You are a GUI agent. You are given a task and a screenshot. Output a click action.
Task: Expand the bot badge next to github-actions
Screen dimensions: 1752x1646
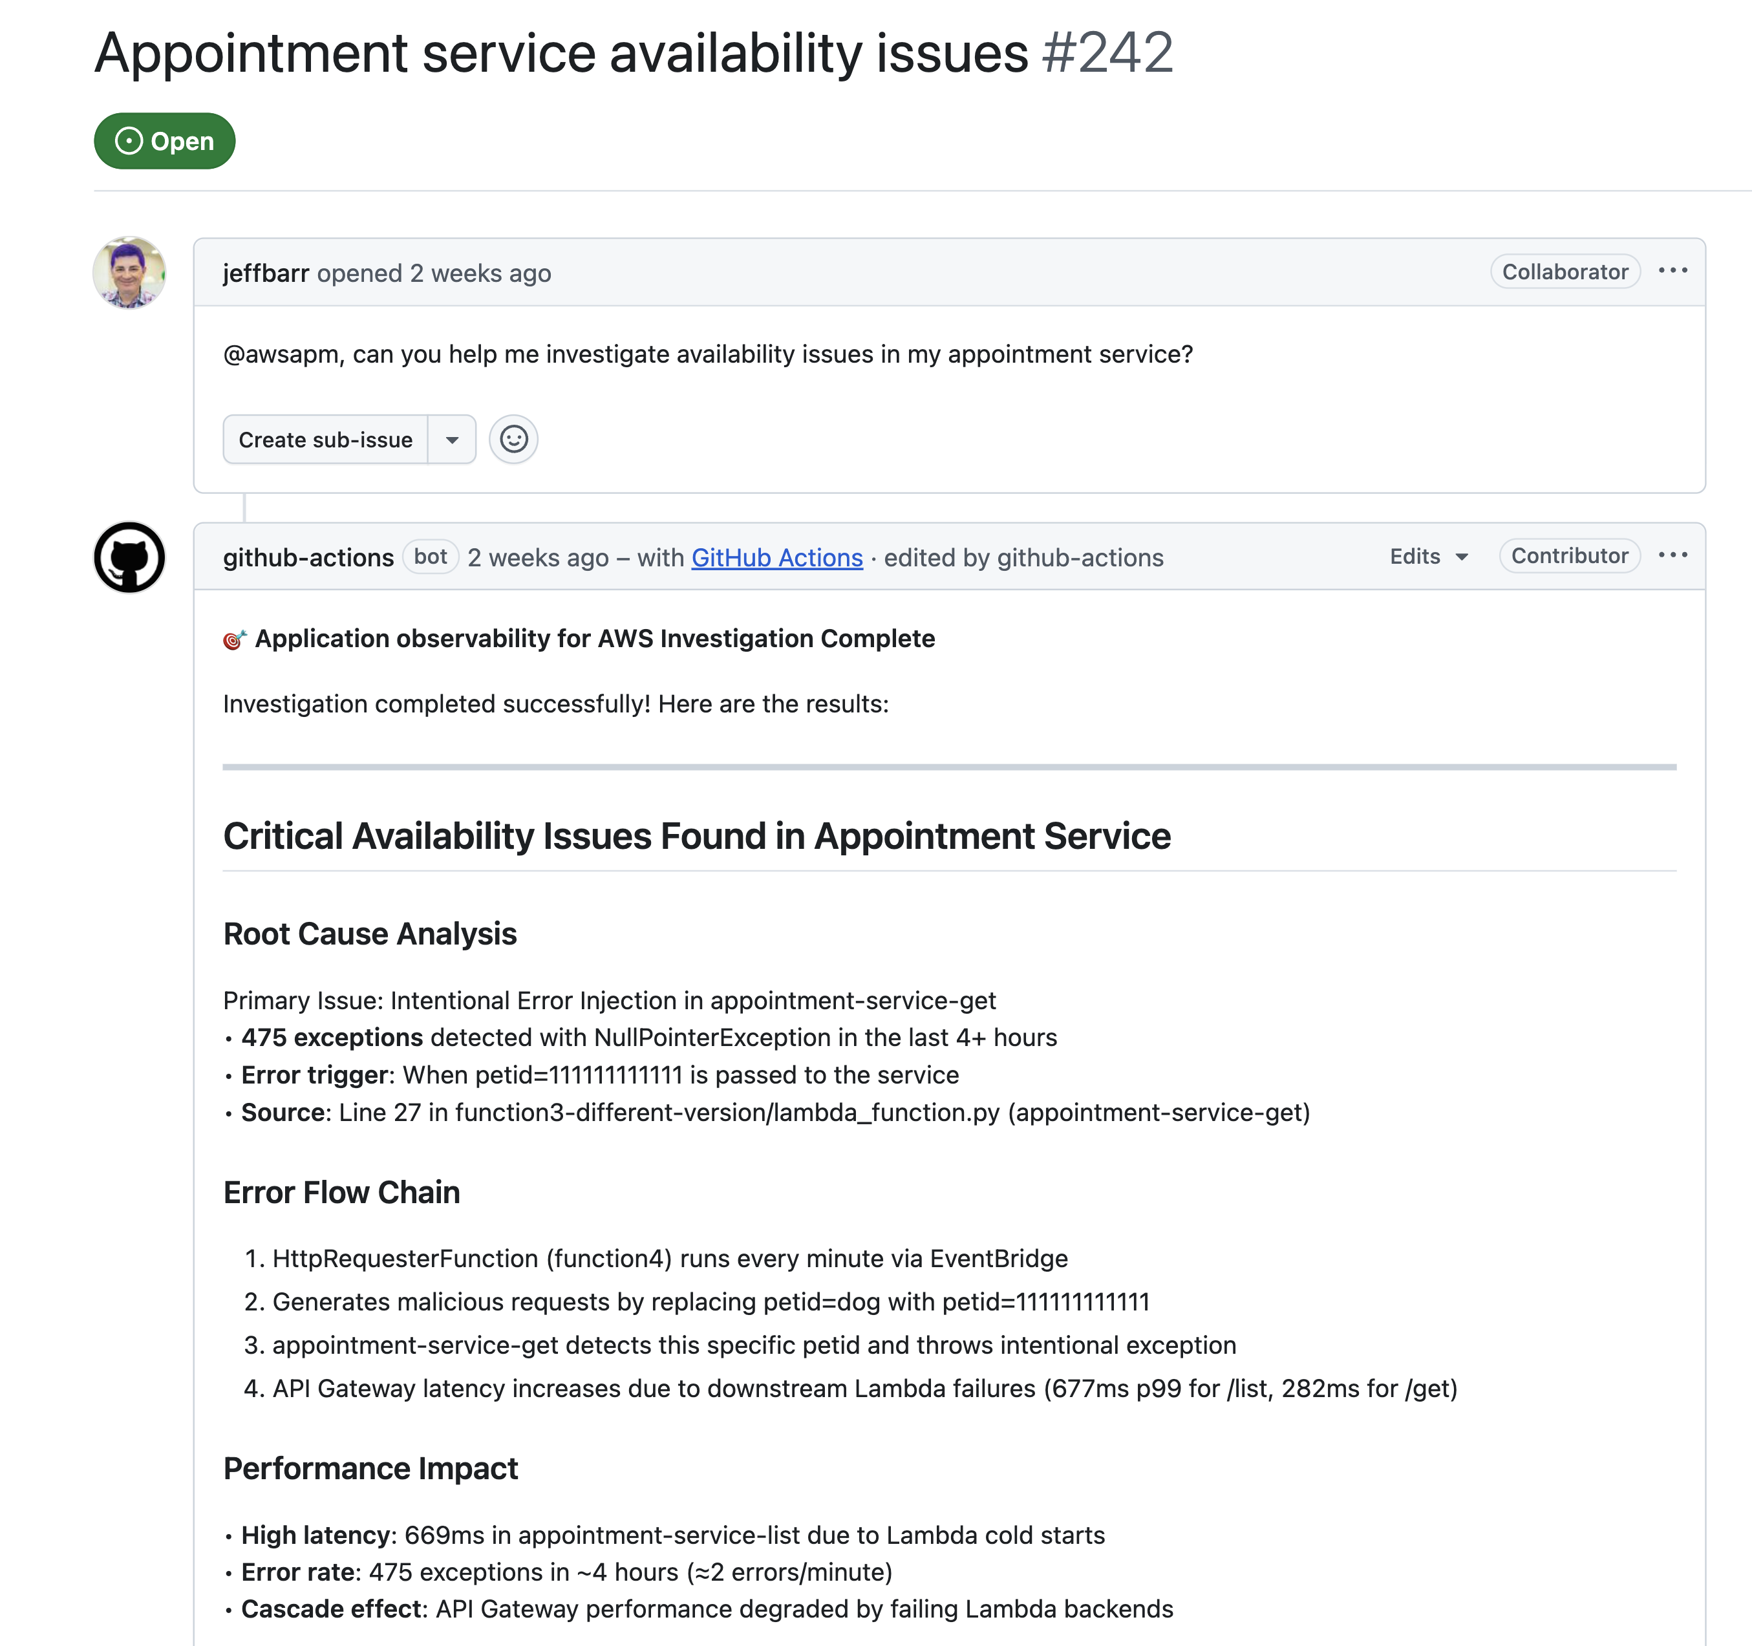coord(430,556)
